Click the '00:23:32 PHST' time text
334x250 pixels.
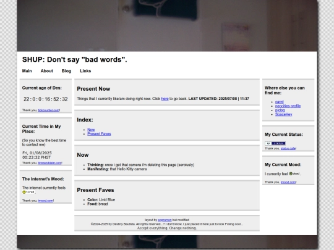[x=36, y=157]
